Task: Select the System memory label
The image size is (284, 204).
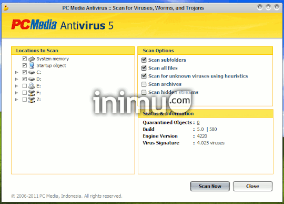Action: click(x=53, y=59)
